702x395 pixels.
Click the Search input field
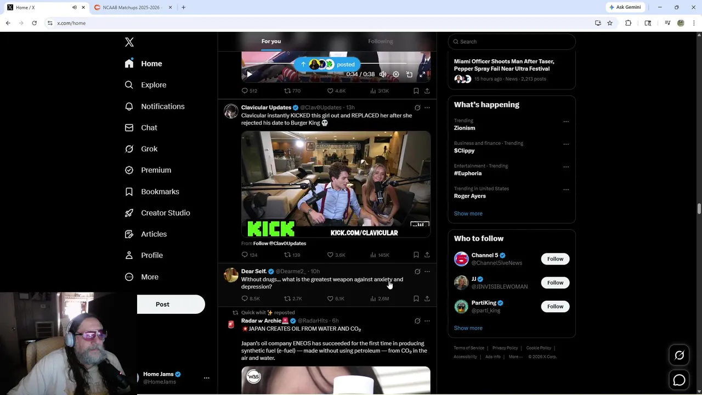[512, 42]
